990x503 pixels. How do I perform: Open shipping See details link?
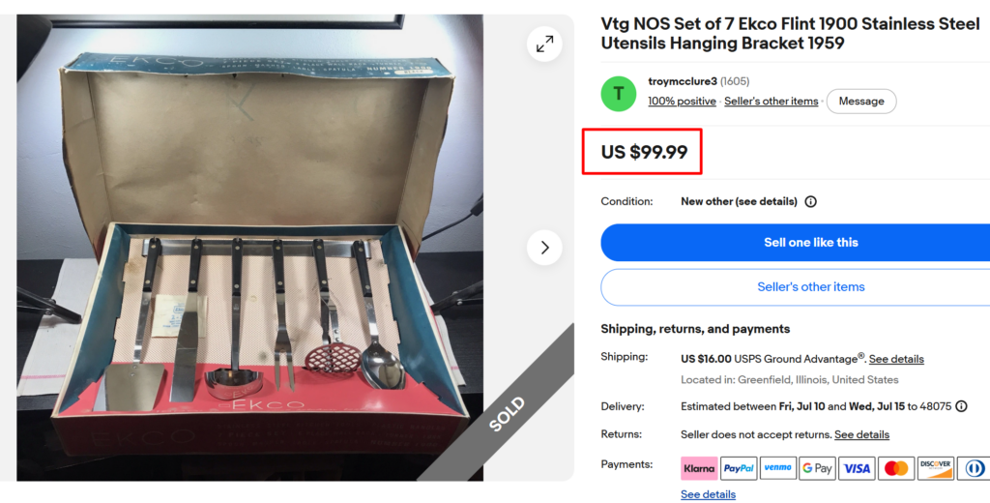(x=896, y=359)
